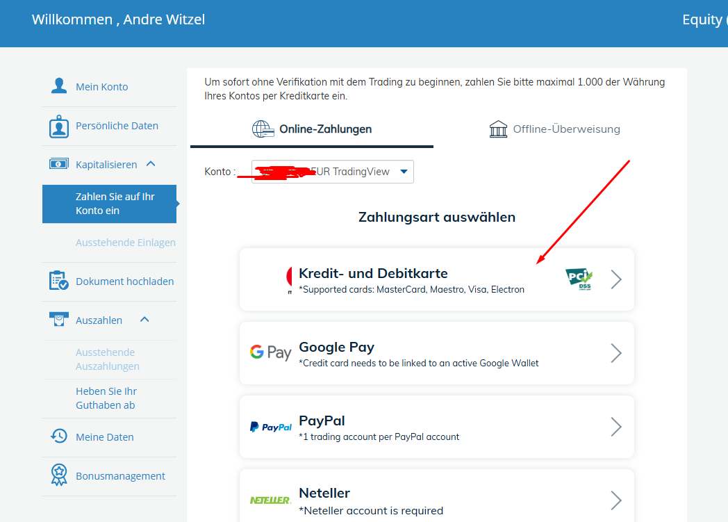This screenshot has height=522, width=728.
Task: Open the Kredit- und Debitkarte payment option
Action: (x=436, y=279)
